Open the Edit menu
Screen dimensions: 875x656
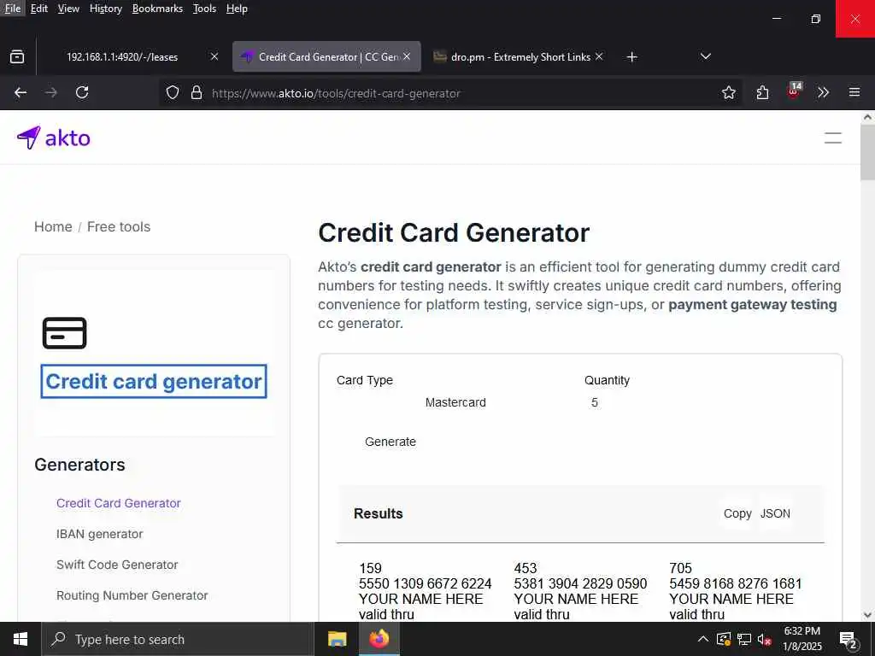tap(39, 9)
